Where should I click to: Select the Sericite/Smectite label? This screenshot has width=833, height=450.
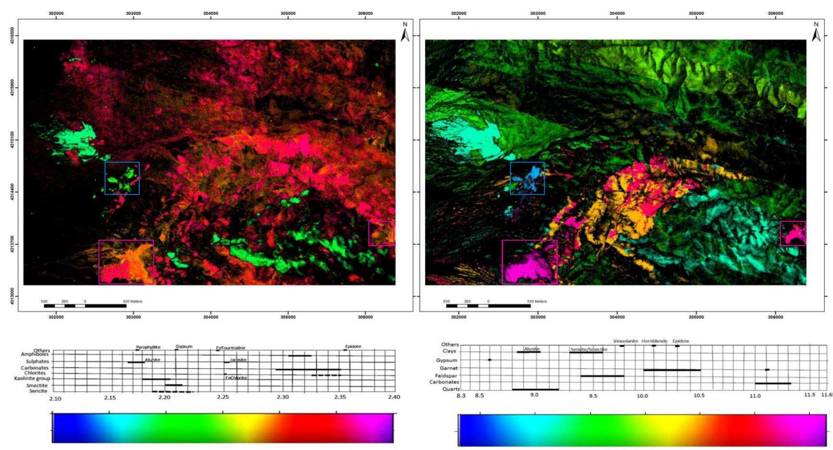tap(589, 349)
